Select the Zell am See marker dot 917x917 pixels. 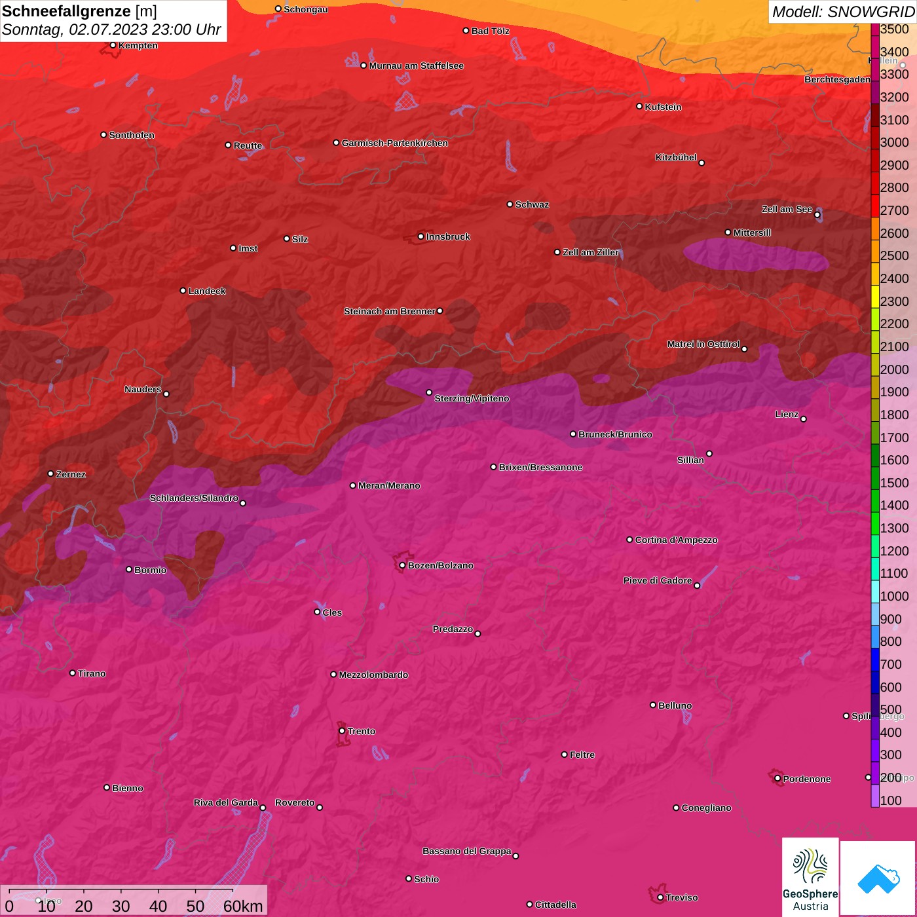coord(817,215)
